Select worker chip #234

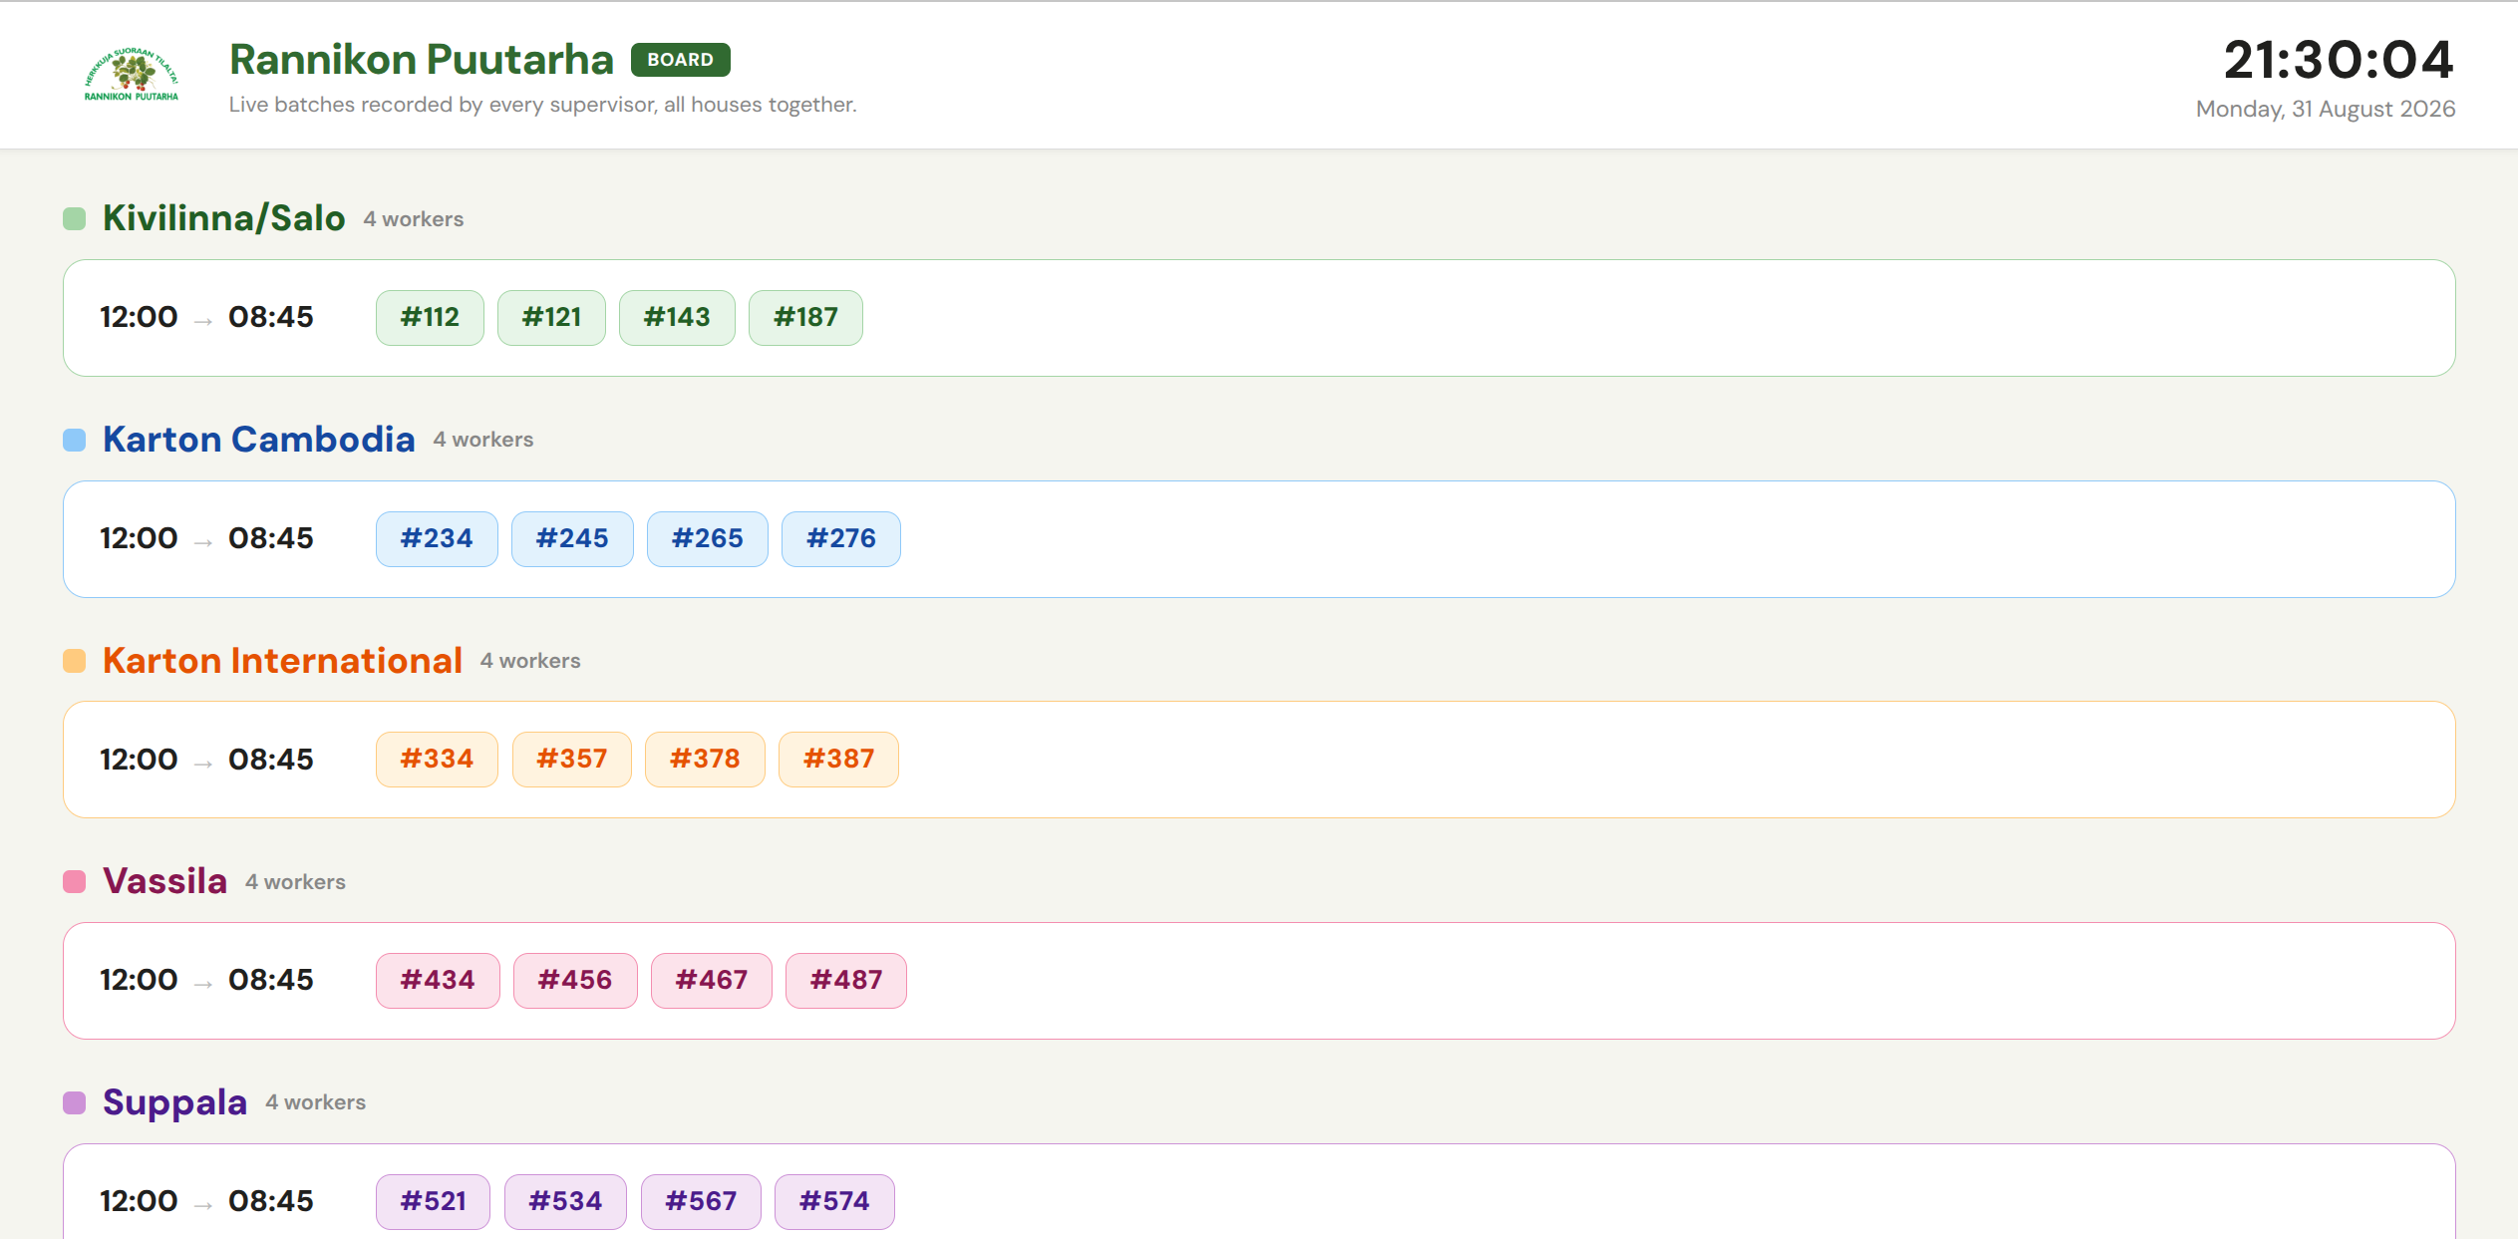point(437,539)
